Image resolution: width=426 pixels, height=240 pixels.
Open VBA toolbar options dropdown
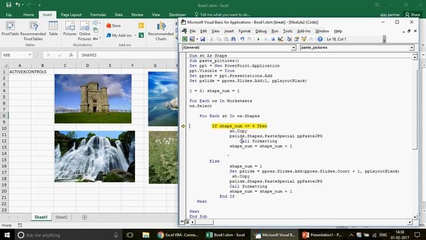[x=384, y=39]
